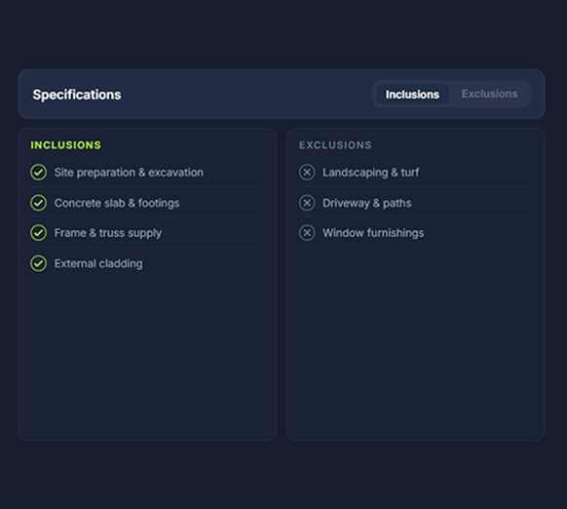This screenshot has width=567, height=509.
Task: Select the 'Concrete slab & footings' text
Action: click(x=117, y=203)
